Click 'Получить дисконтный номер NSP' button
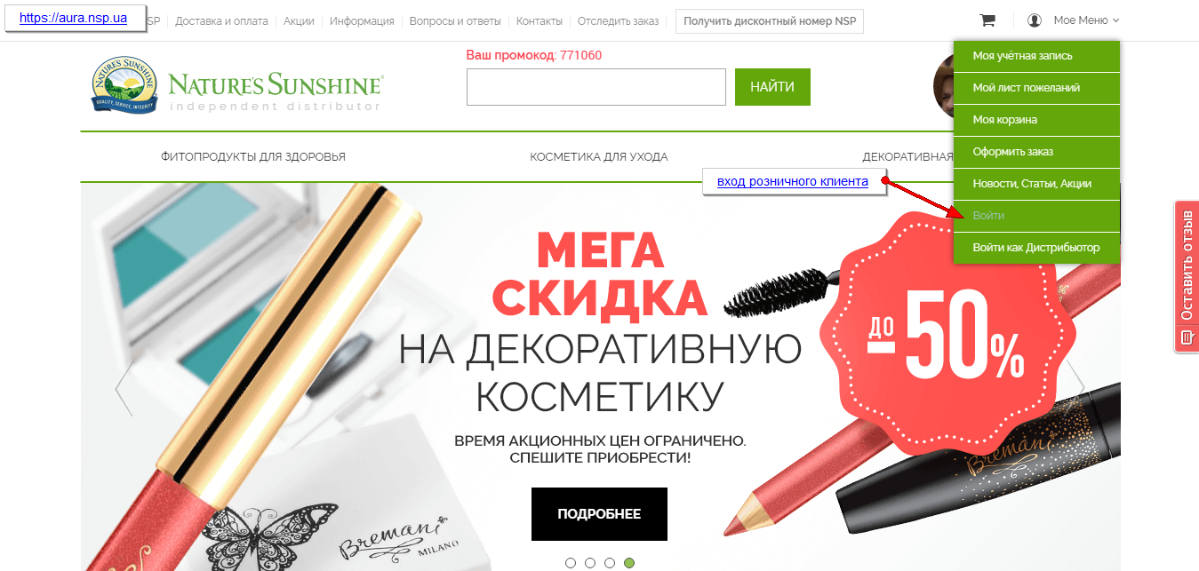 [x=770, y=21]
